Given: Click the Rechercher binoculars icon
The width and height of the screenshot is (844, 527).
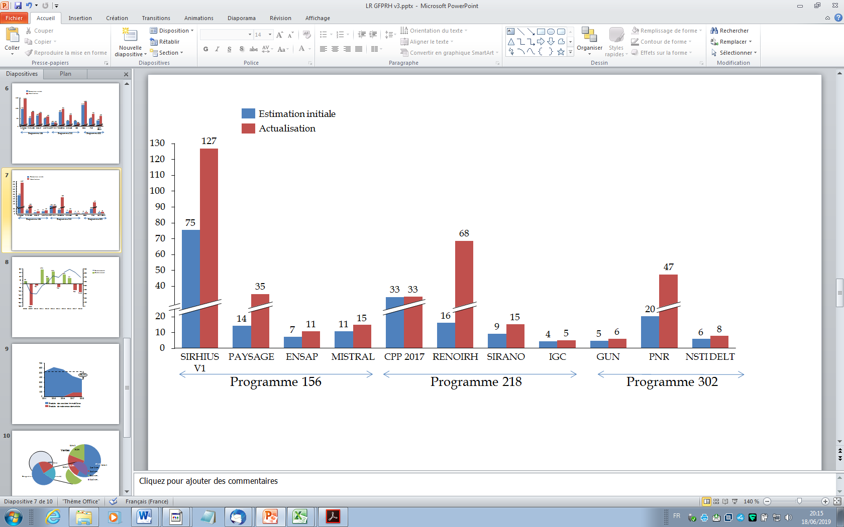Looking at the screenshot, I should pyautogui.click(x=714, y=31).
